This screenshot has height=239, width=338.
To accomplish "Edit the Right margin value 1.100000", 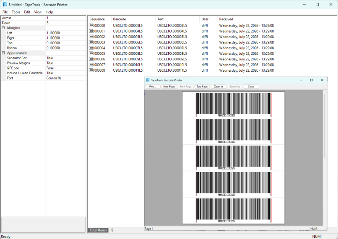I will coord(65,38).
